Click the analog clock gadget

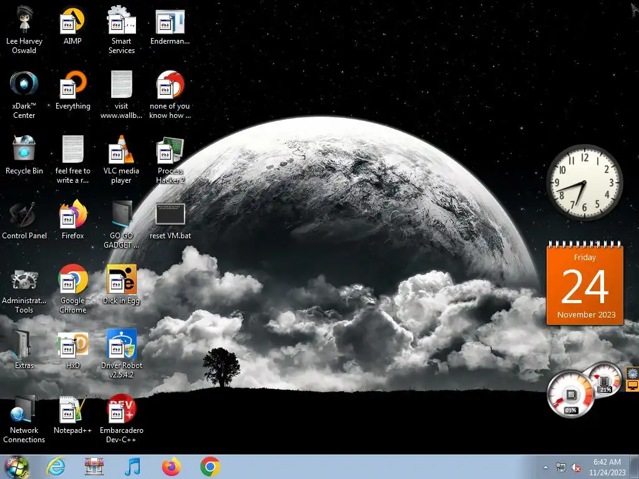click(584, 183)
